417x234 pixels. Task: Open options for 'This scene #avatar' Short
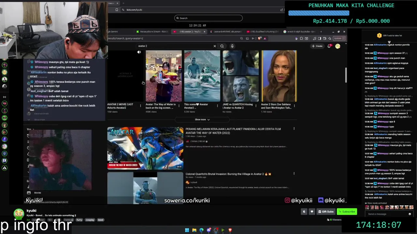[x=217, y=106]
